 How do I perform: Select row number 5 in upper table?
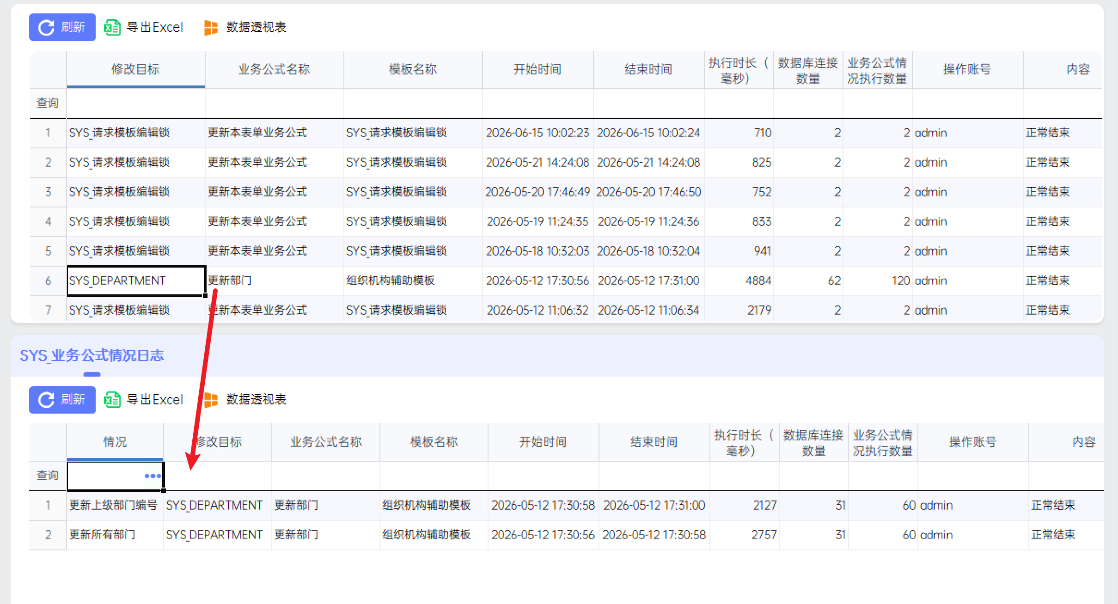(x=48, y=251)
